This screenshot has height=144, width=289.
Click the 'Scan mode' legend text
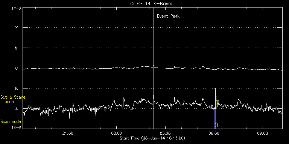point(11,121)
